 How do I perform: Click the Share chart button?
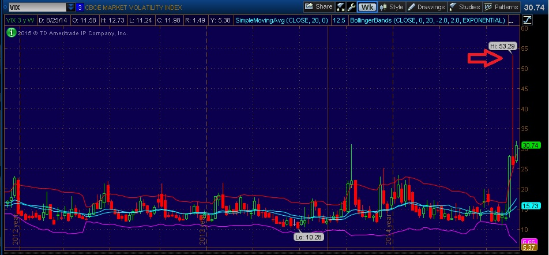[318, 7]
